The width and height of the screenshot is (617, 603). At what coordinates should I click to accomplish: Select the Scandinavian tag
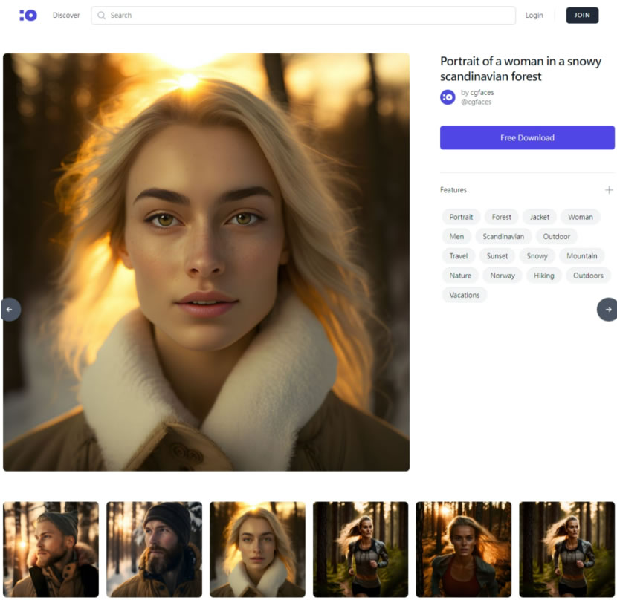point(503,236)
